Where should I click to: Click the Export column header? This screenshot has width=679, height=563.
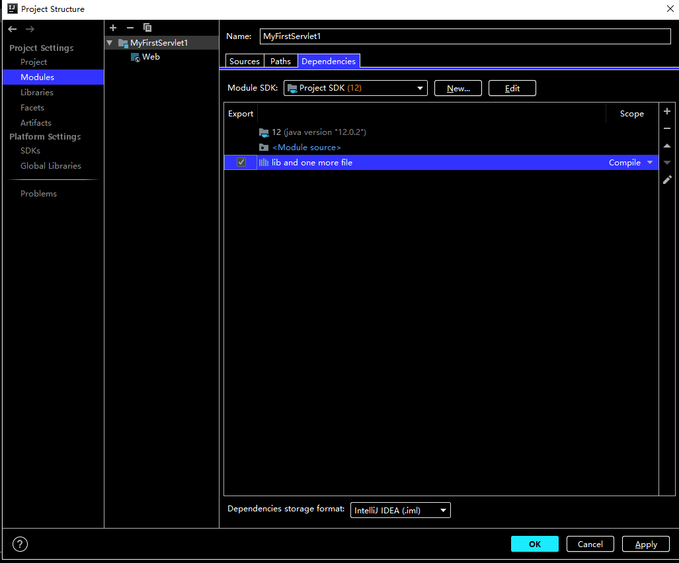click(x=241, y=114)
